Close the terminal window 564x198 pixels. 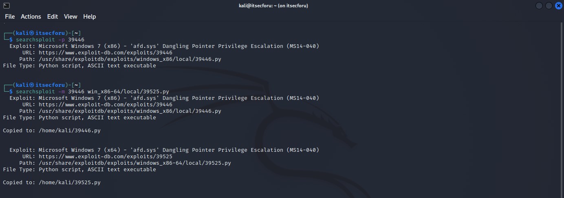coord(558,6)
